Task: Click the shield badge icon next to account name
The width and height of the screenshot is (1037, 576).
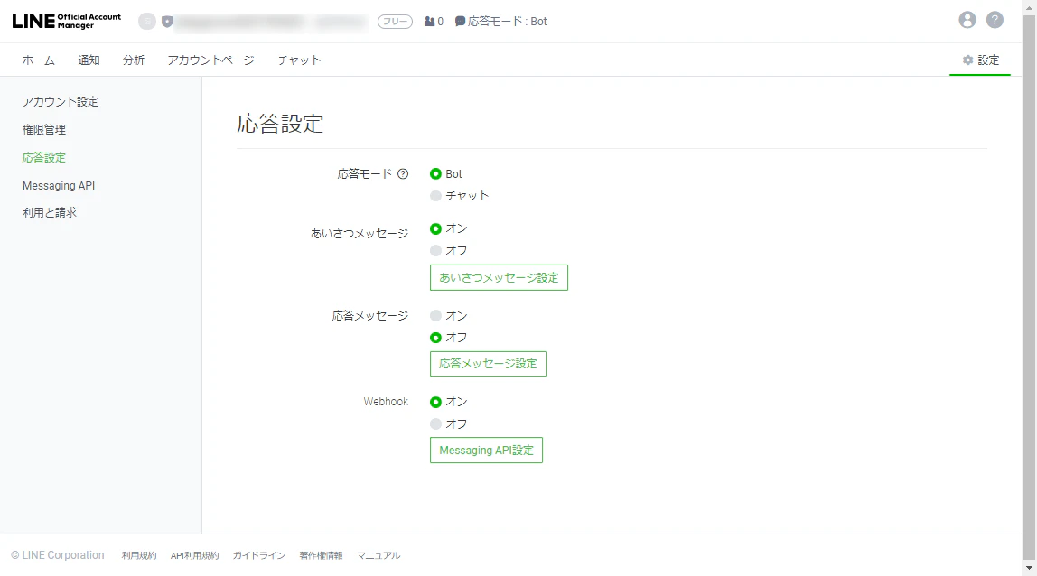Action: 167,22
